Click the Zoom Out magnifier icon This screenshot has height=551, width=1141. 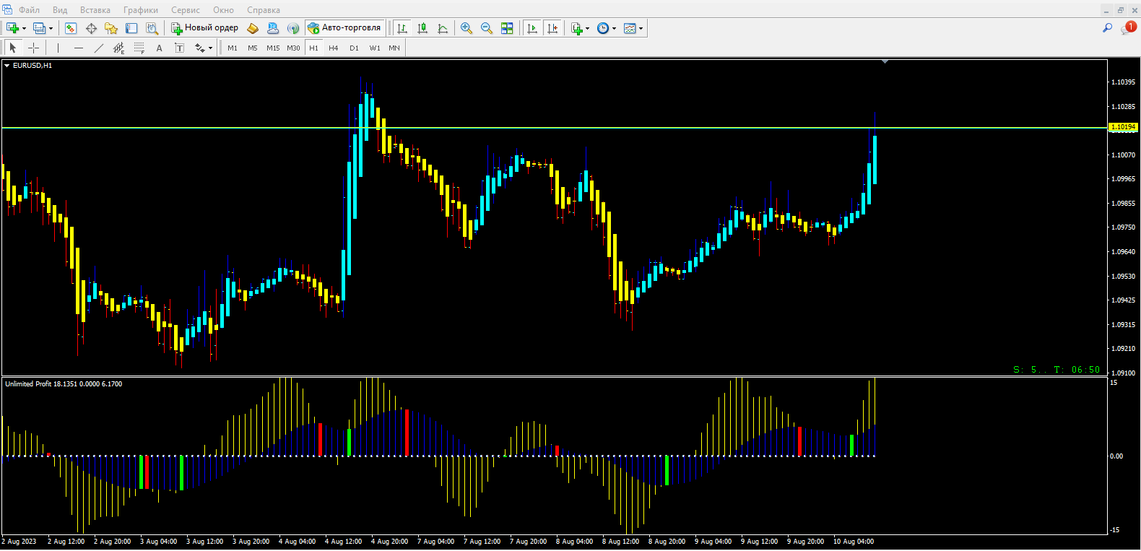click(x=487, y=28)
